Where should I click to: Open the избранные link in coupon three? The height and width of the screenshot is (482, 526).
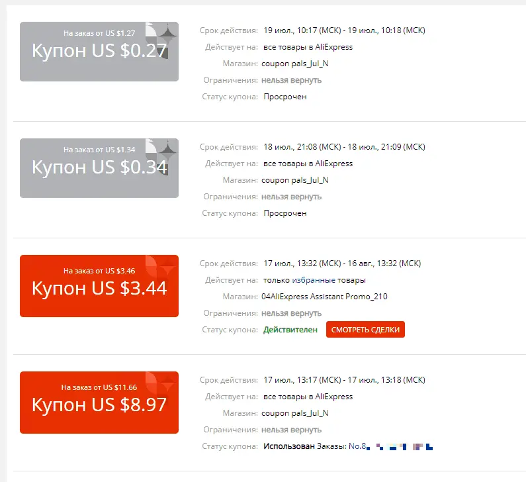pos(314,280)
